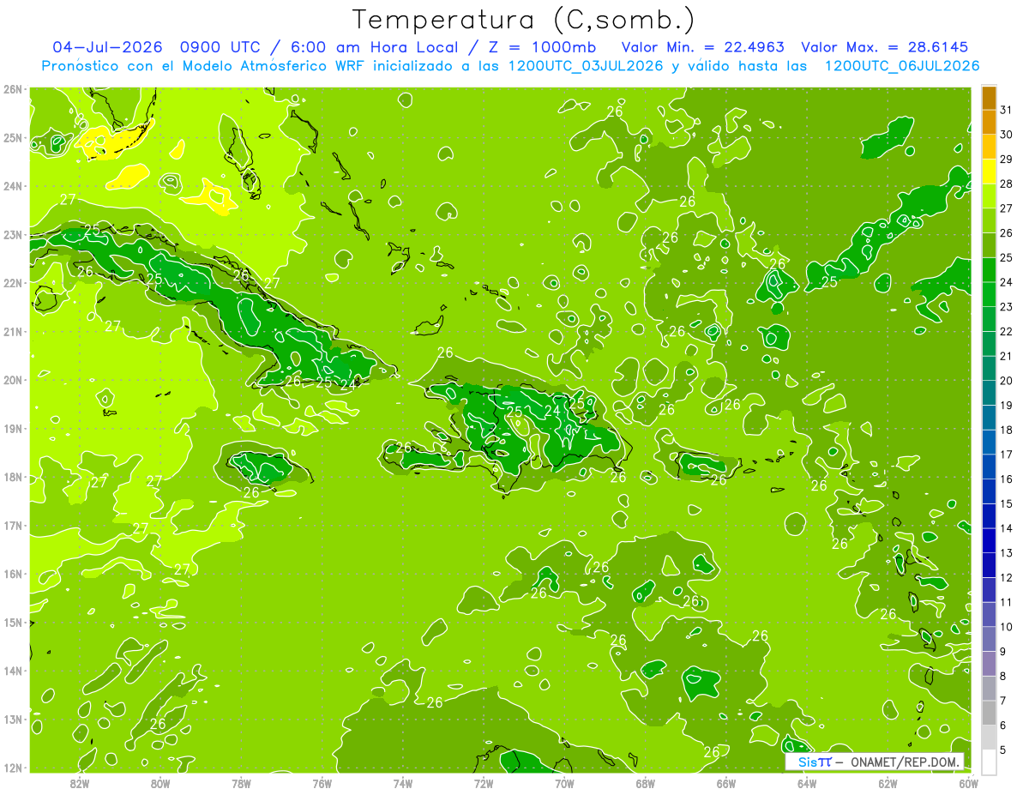Click the colorbar label '28'
The image size is (1029, 795).
[1006, 184]
